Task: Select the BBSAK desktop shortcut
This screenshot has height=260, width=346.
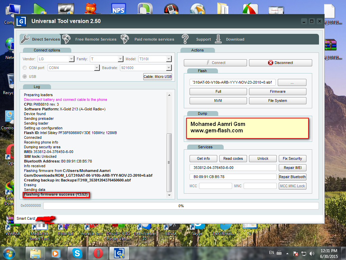Action: tap(171, 229)
